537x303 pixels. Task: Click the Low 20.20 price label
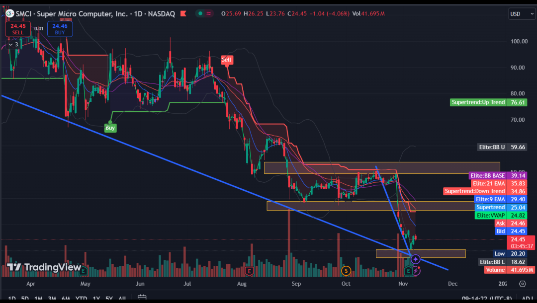click(x=510, y=254)
